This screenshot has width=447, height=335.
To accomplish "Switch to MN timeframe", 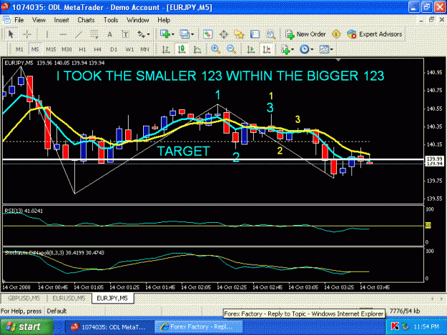I will click(x=144, y=49).
